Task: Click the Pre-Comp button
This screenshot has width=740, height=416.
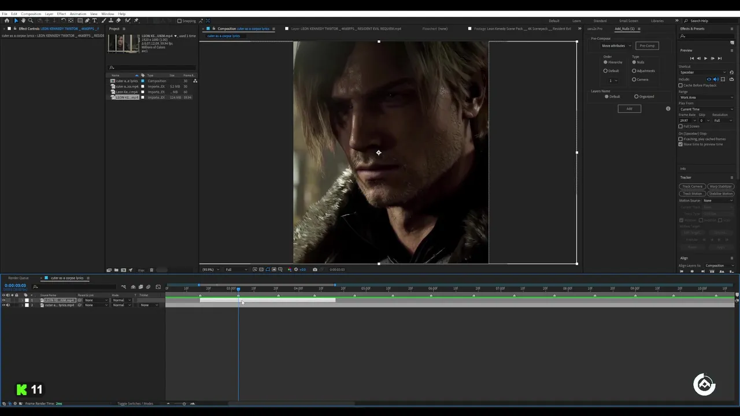Action: tap(647, 46)
